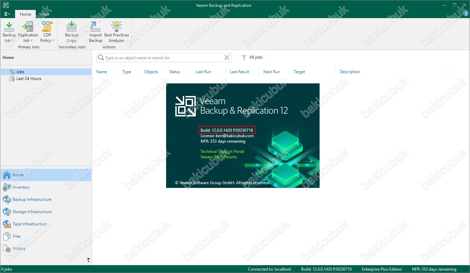Click Enterprise Plus Edition in the status bar
The height and width of the screenshot is (273, 470).
pos(382,269)
